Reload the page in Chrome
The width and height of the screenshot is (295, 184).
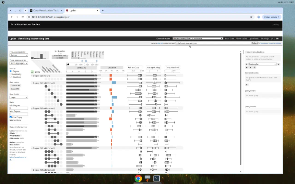(22, 17)
